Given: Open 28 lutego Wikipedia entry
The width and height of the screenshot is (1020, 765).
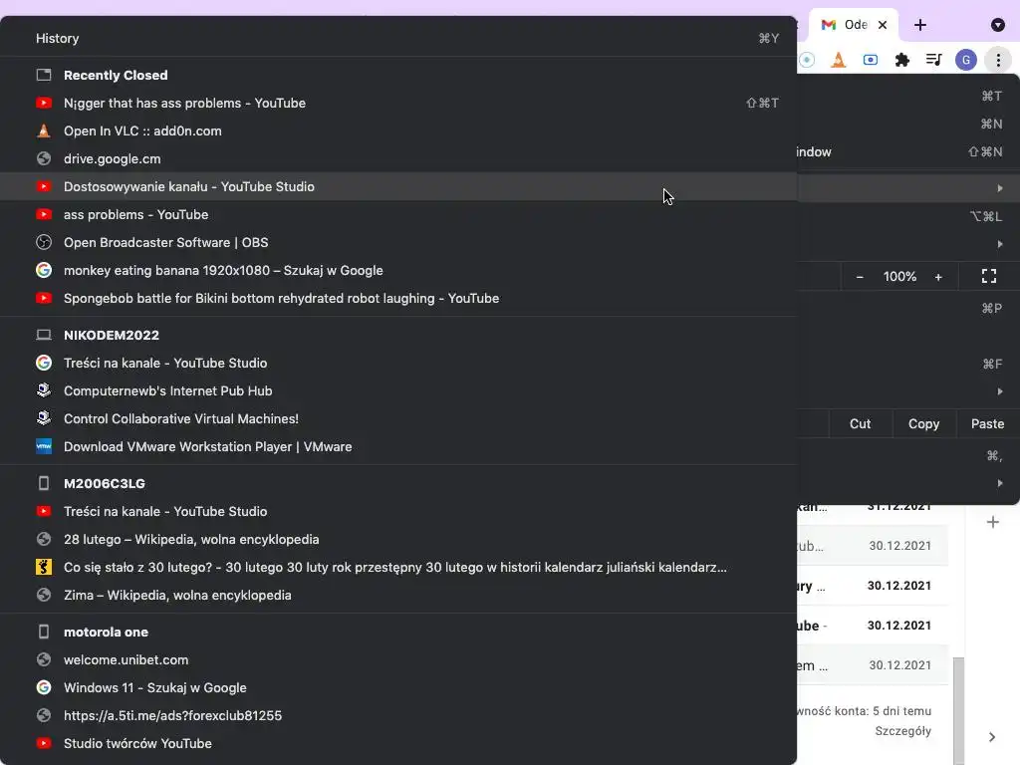Looking at the screenshot, I should (x=398, y=539).
